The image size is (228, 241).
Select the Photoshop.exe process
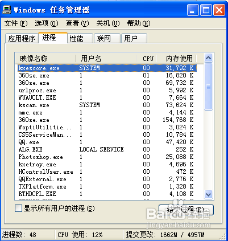point(107,157)
